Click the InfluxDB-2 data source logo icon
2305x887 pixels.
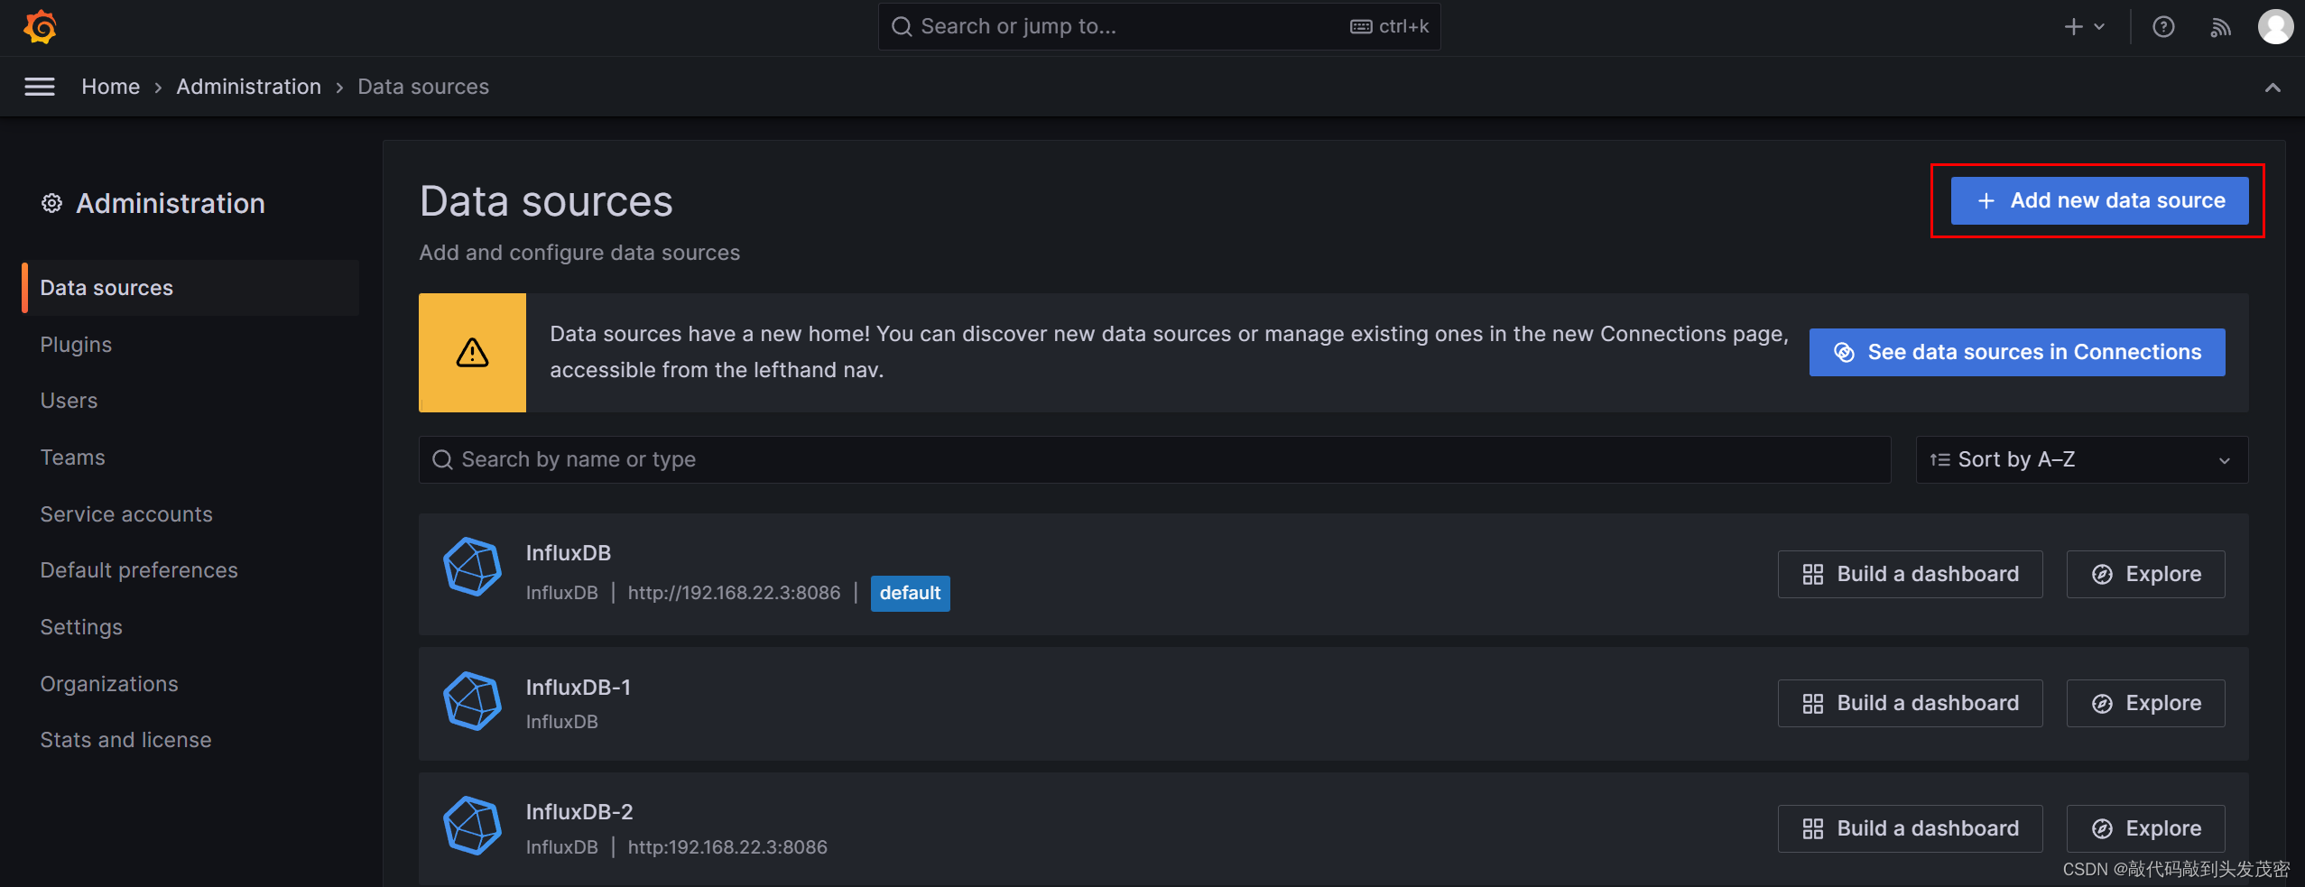[x=472, y=826]
